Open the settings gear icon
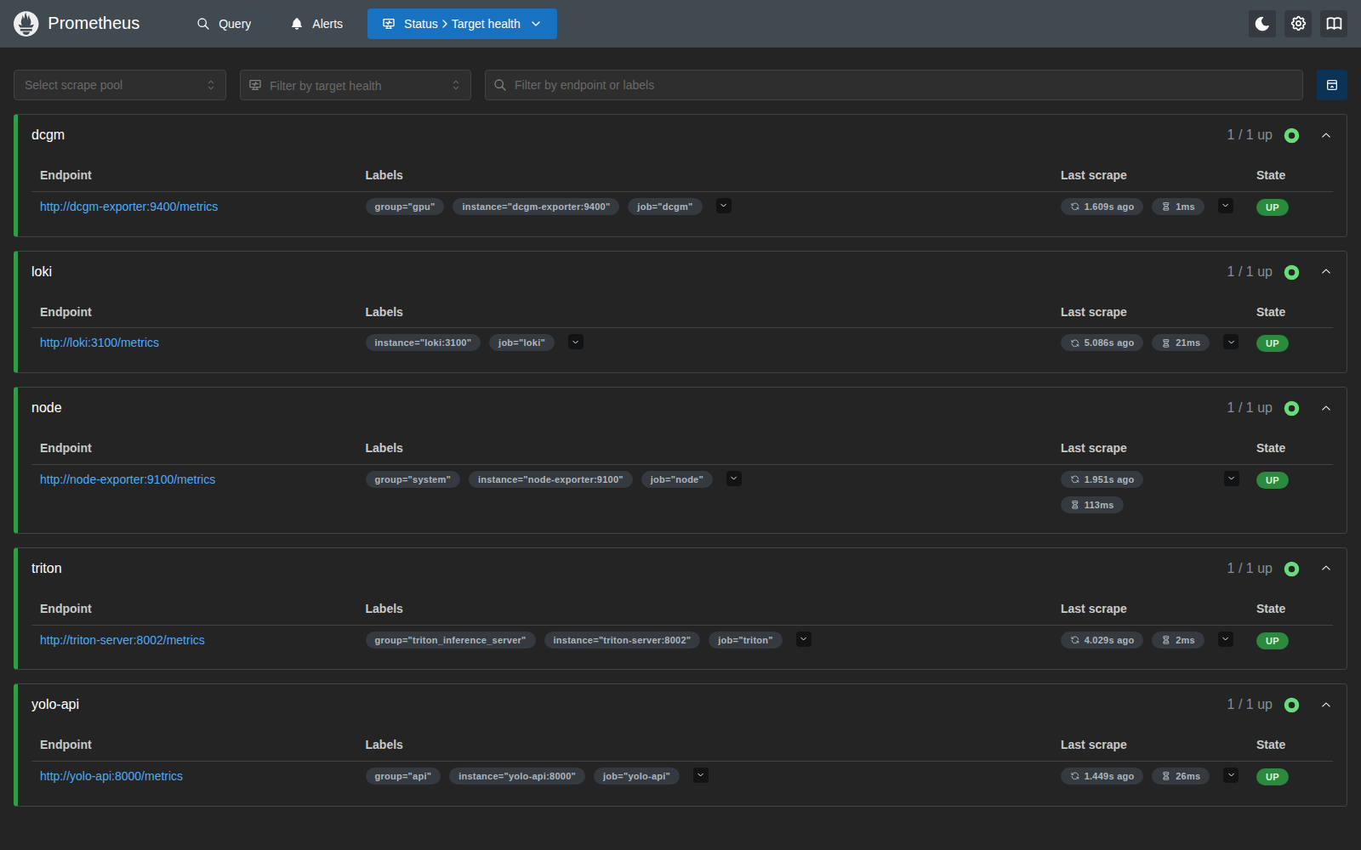This screenshot has height=850, width=1361. tap(1298, 24)
